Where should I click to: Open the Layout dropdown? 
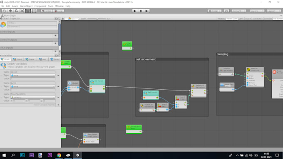tap(273, 11)
